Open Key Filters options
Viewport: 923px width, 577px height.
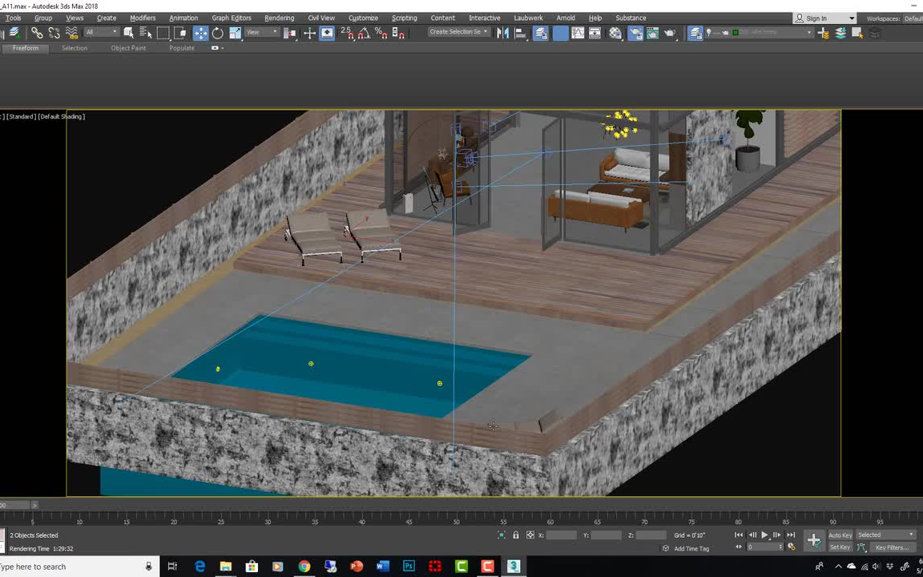coord(893,547)
